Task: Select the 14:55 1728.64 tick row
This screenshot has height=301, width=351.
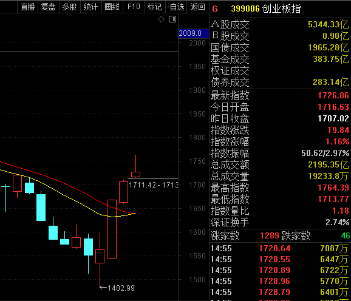Action: [x=280, y=248]
